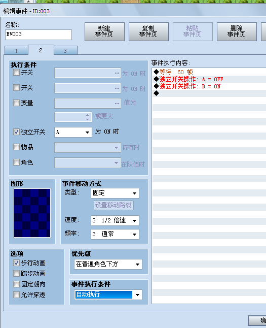Select event page tab 2
The width and height of the screenshot is (266, 328).
tap(41, 50)
